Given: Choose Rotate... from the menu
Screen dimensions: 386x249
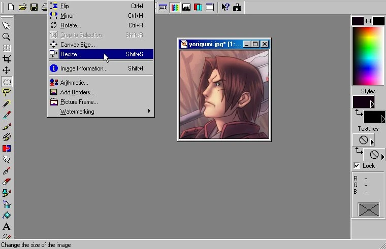Looking at the screenshot, I should point(101,25).
